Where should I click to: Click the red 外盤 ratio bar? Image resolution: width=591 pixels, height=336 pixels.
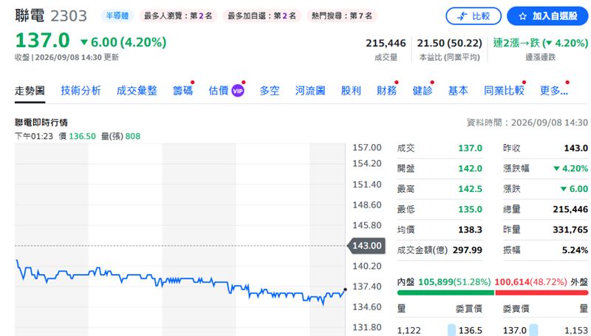(542, 292)
